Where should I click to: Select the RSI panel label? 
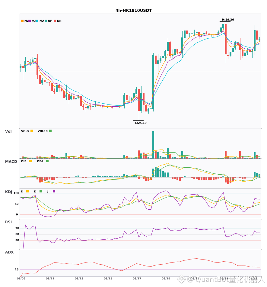pos(8,222)
